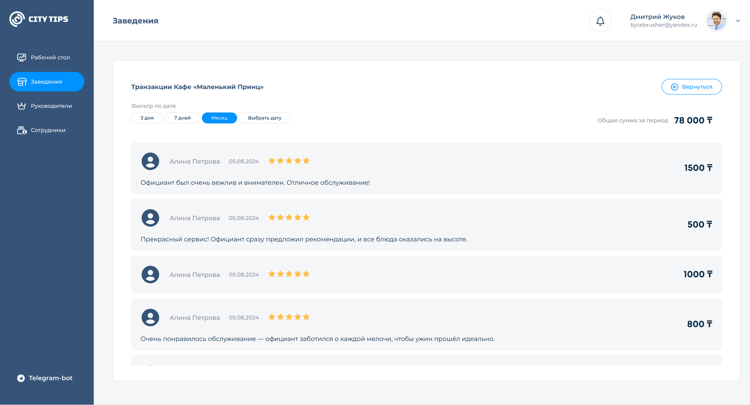Click the avatar on the 800 ₸ transaction
The height and width of the screenshot is (405, 750).
pyautogui.click(x=150, y=318)
